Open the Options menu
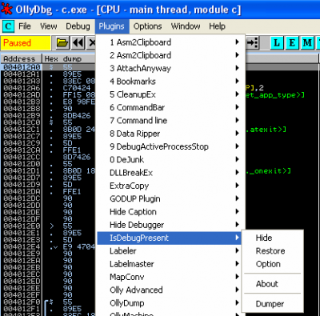This screenshot has width=320, height=316. pyautogui.click(x=147, y=26)
